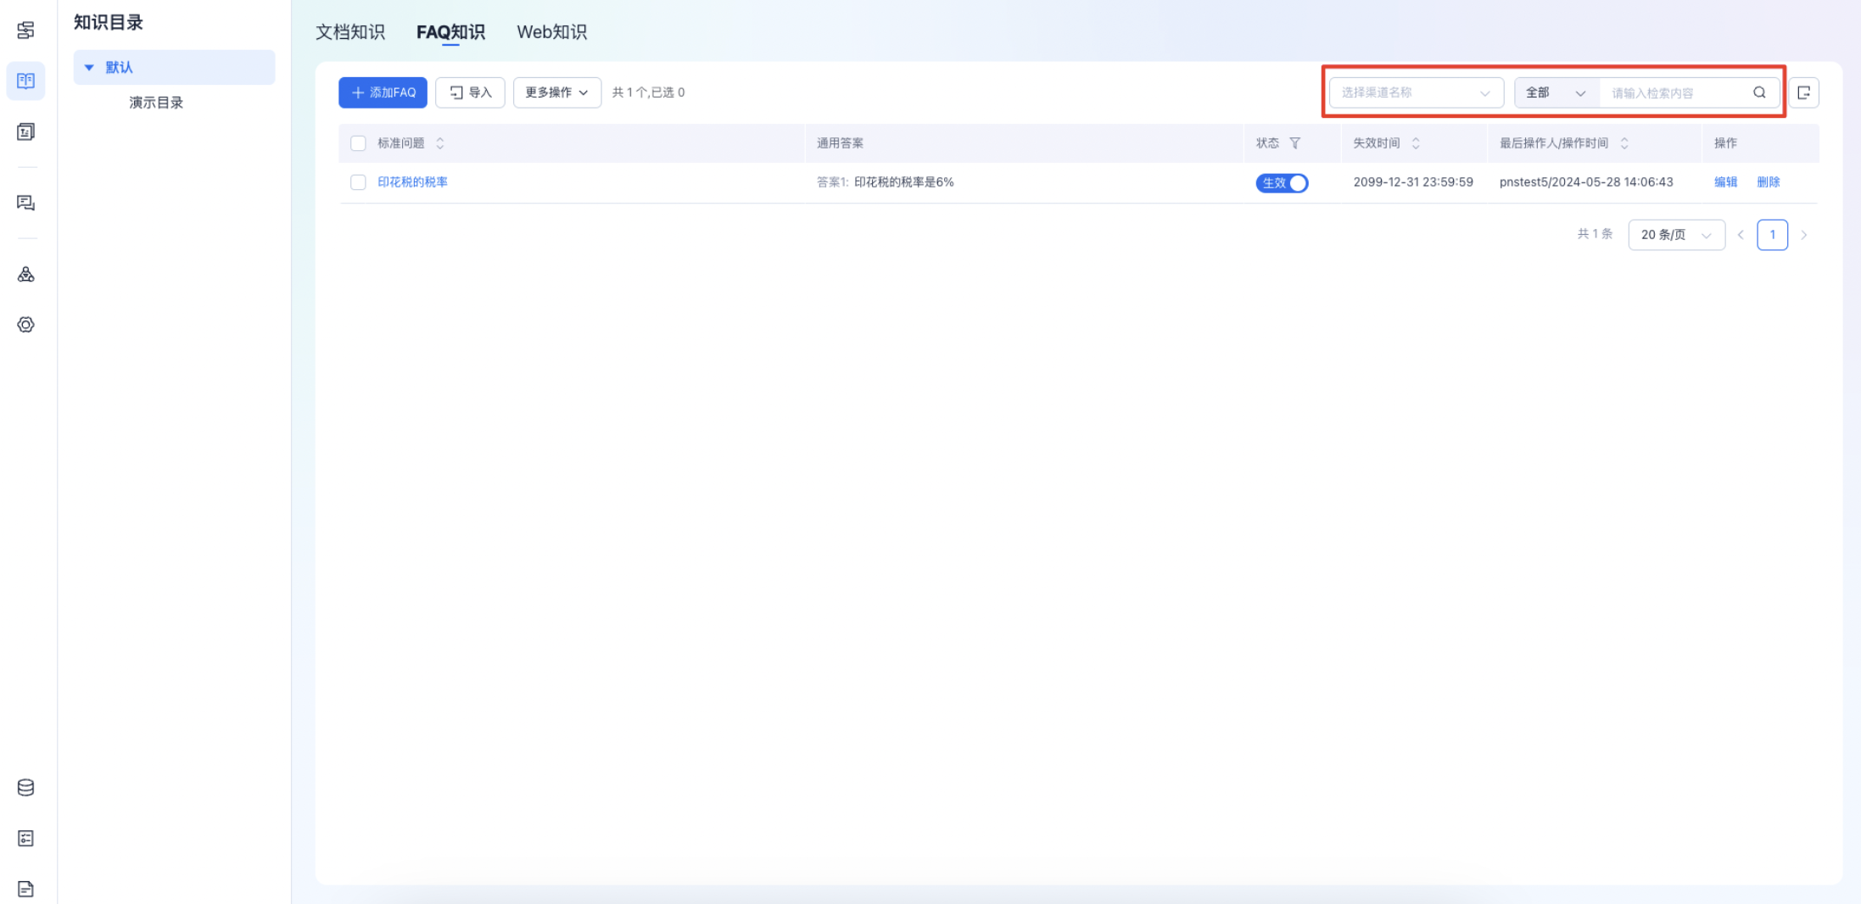The height and width of the screenshot is (904, 1861).
Task: Select 演示目录 in the directory tree
Action: (156, 103)
